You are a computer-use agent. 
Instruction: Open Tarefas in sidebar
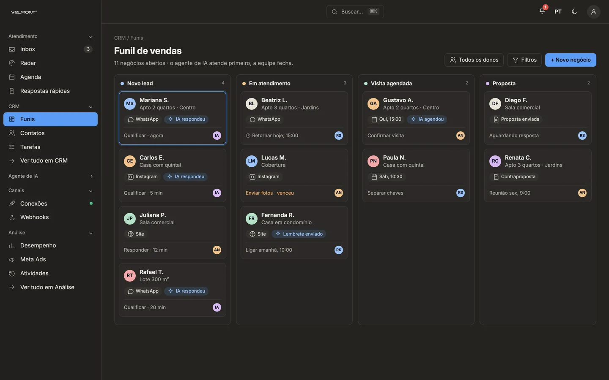click(50, 147)
